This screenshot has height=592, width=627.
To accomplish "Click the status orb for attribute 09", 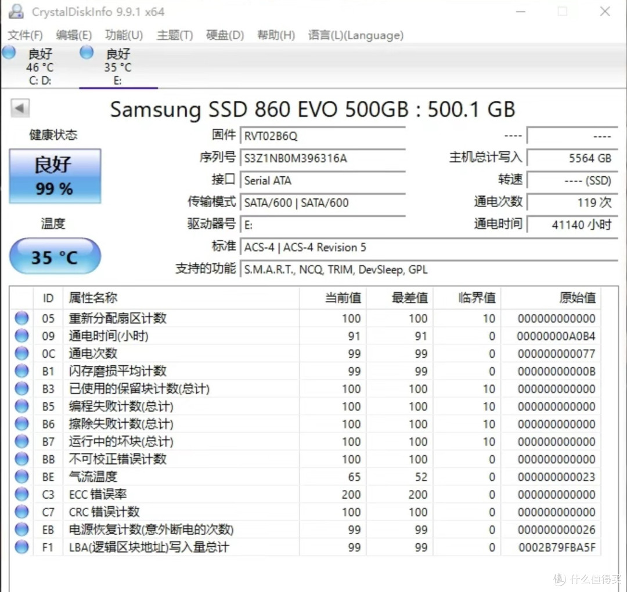I will click(21, 336).
